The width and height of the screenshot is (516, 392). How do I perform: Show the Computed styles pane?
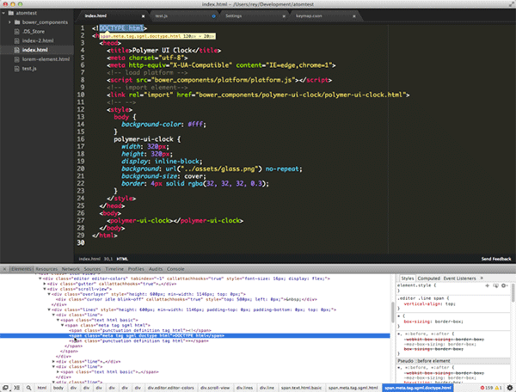click(428, 279)
